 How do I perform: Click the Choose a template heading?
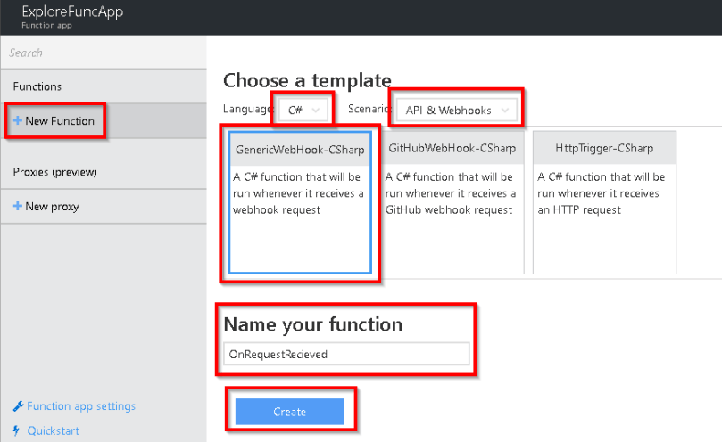click(x=307, y=80)
